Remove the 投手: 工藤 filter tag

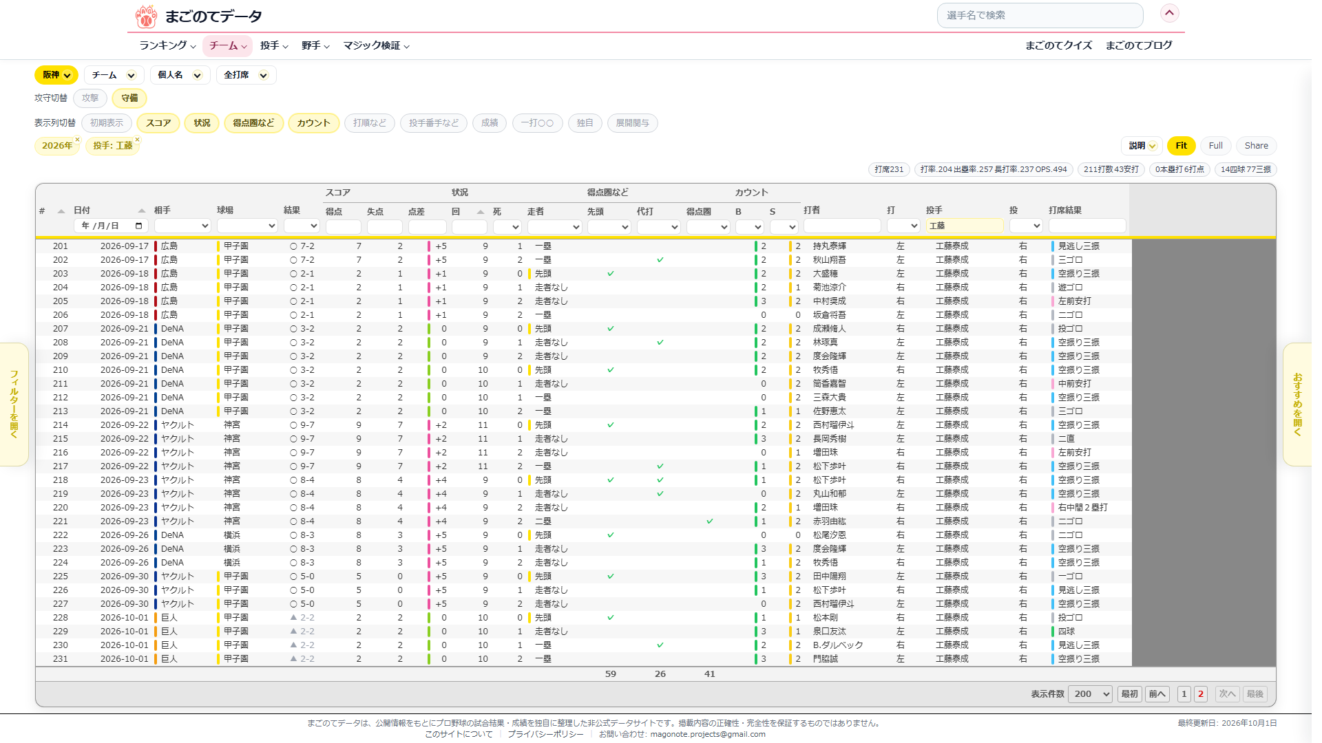[137, 140]
